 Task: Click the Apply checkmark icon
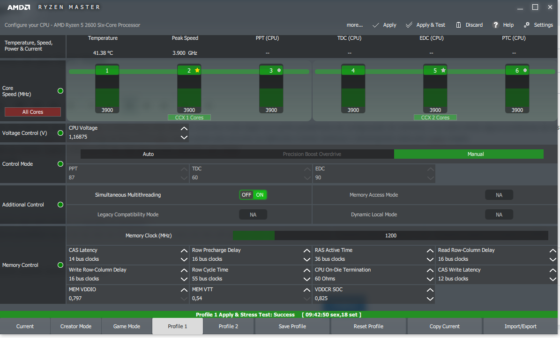point(375,25)
